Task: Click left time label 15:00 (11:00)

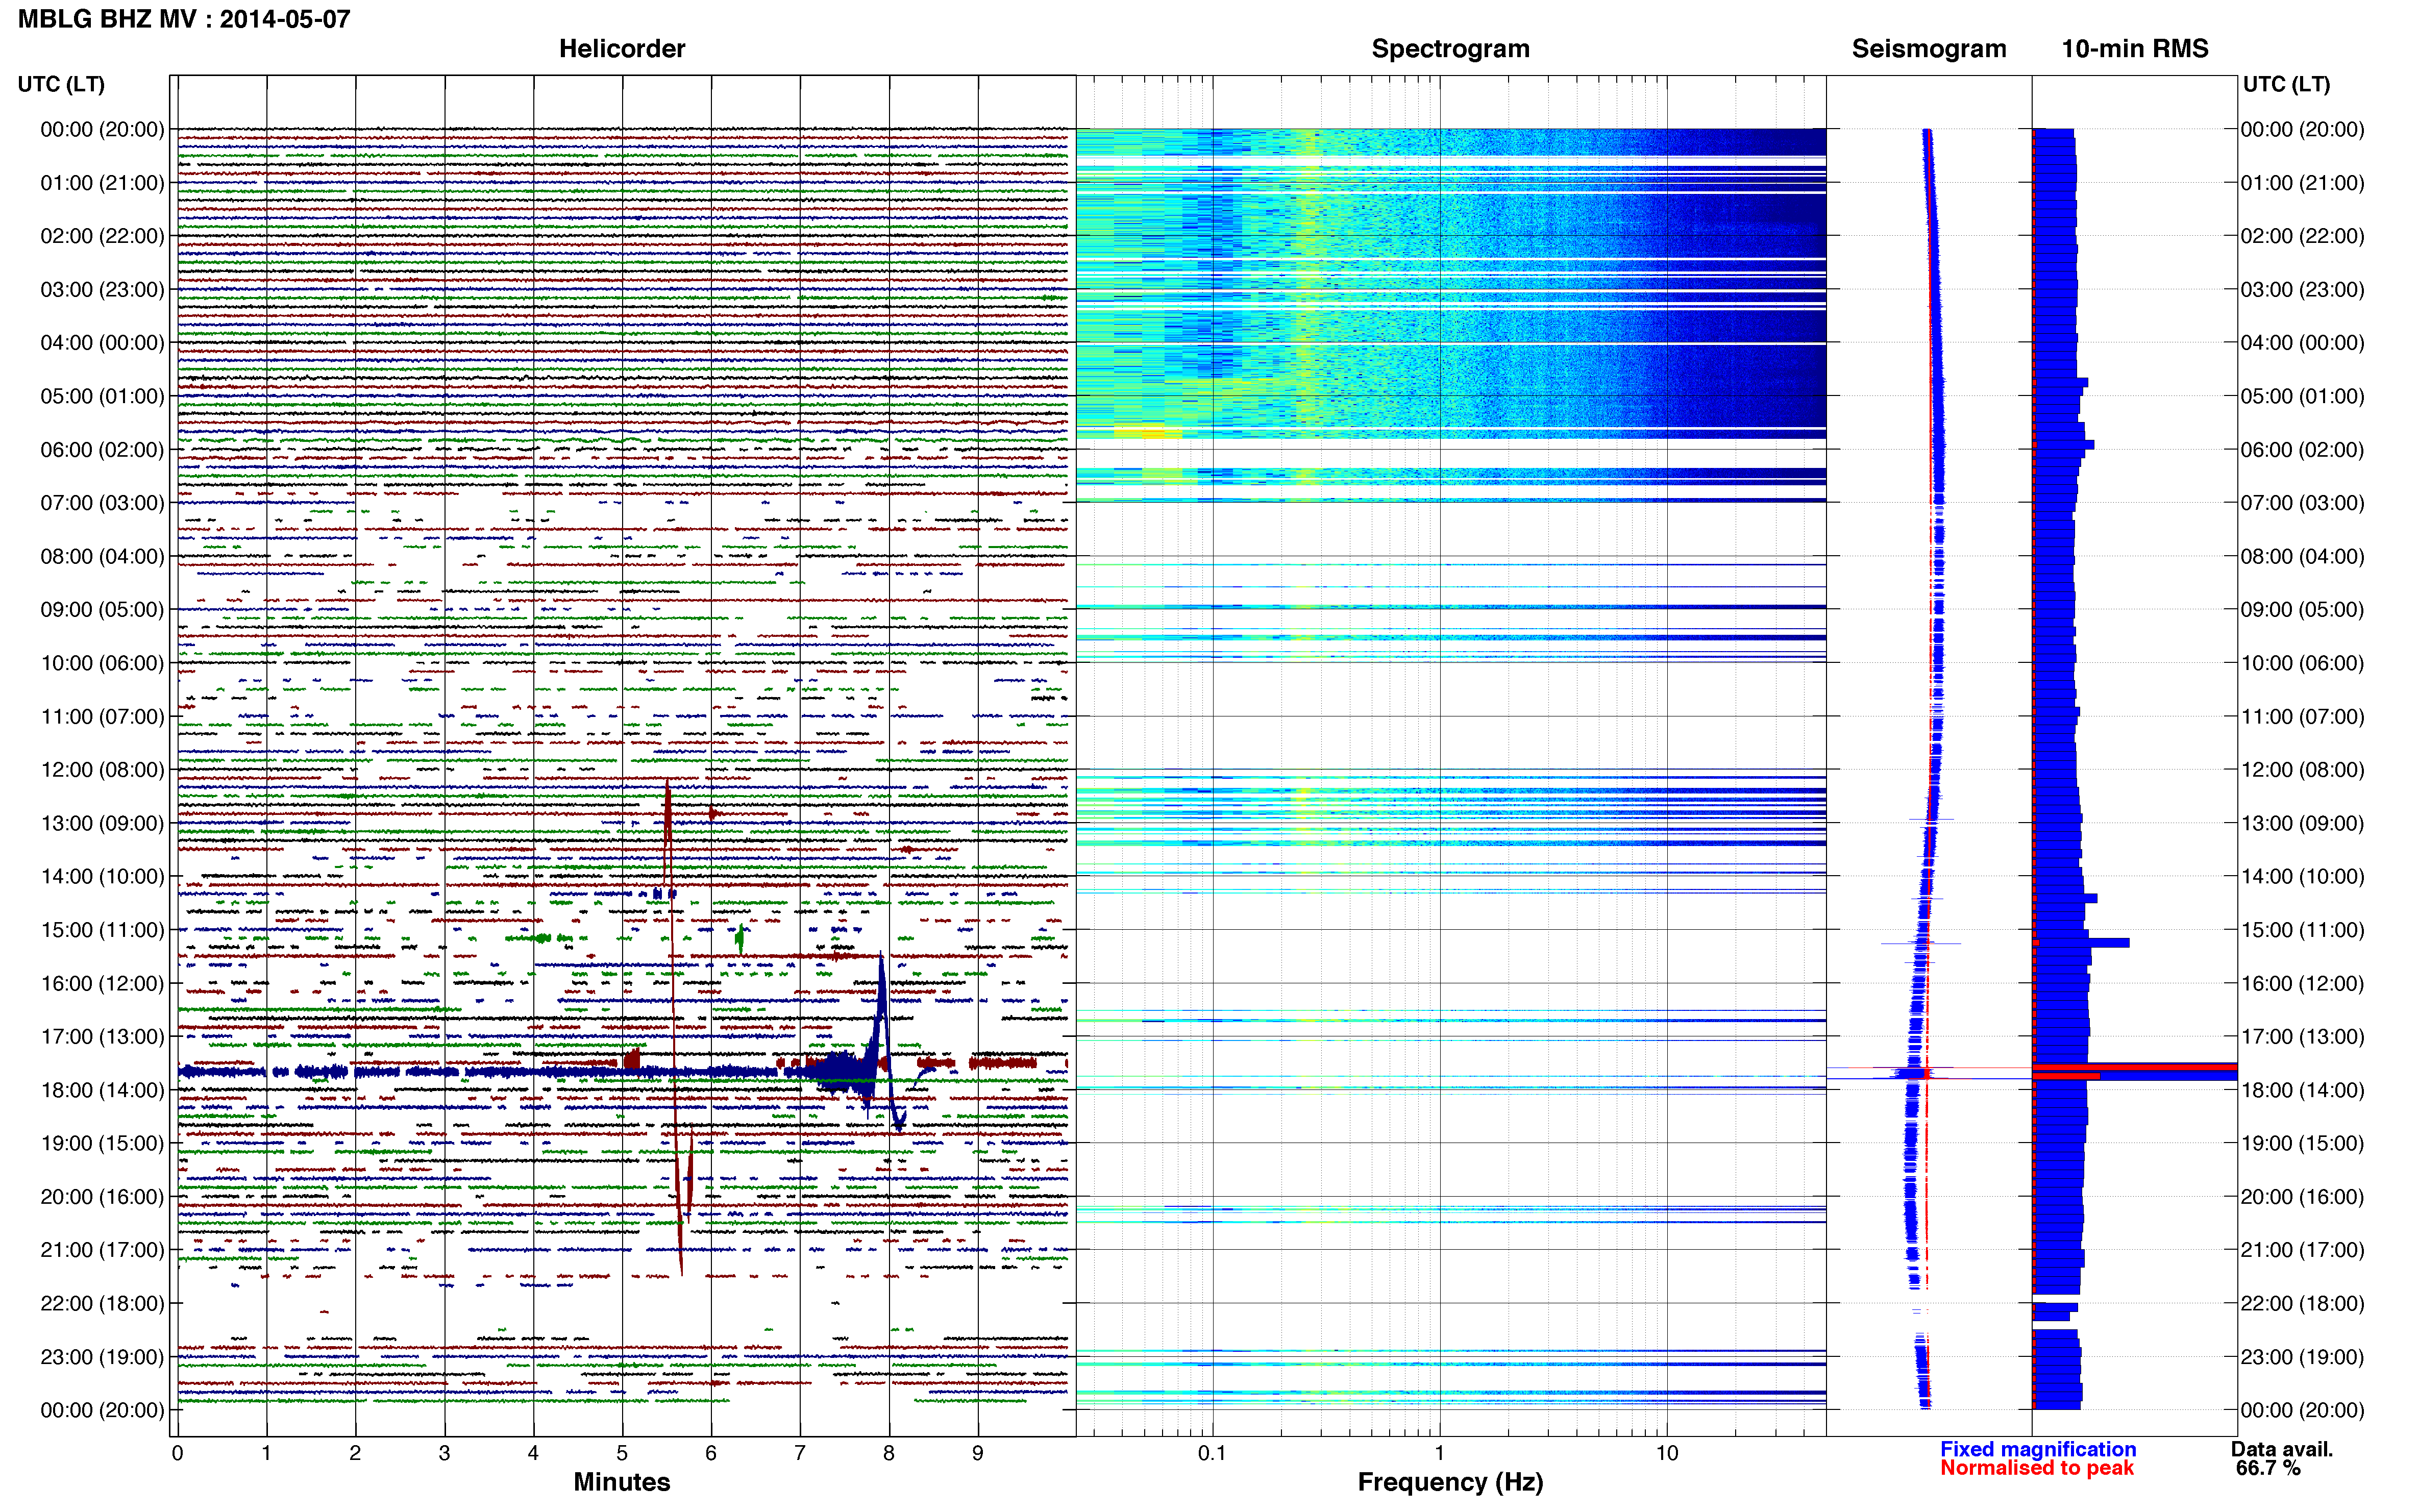Action: (102, 930)
